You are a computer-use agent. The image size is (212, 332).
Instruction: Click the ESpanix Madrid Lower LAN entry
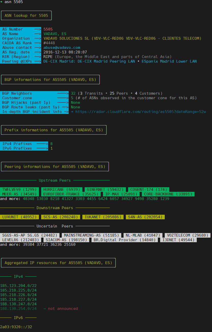[169, 61]
